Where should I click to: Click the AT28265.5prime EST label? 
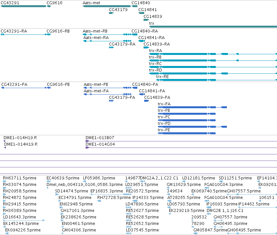click(184, 198)
